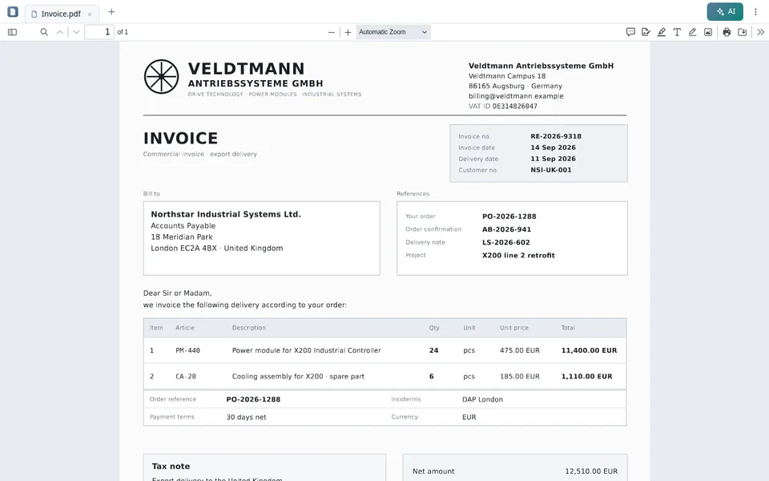Screen dimensions: 769x481
Task: Click the page number input field
Action: [x=99, y=32]
